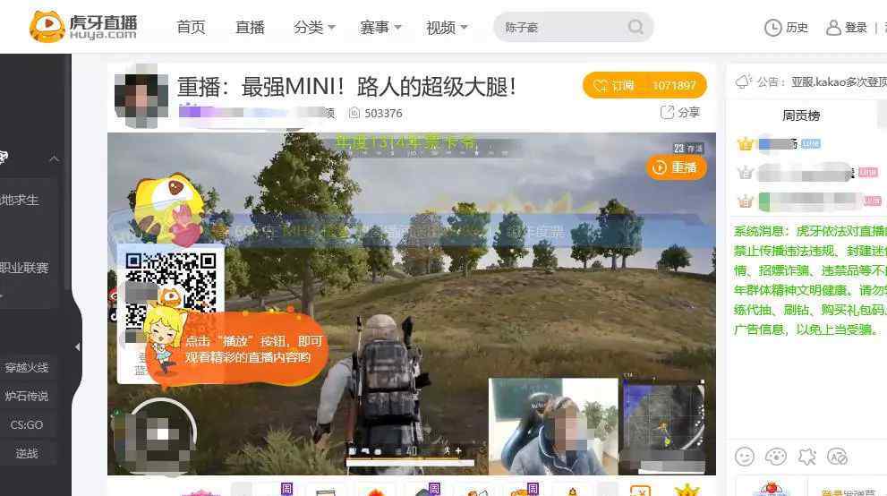Viewport: 887px width, 496px height.
Task: Click the 分享 share icon
Action: (667, 112)
